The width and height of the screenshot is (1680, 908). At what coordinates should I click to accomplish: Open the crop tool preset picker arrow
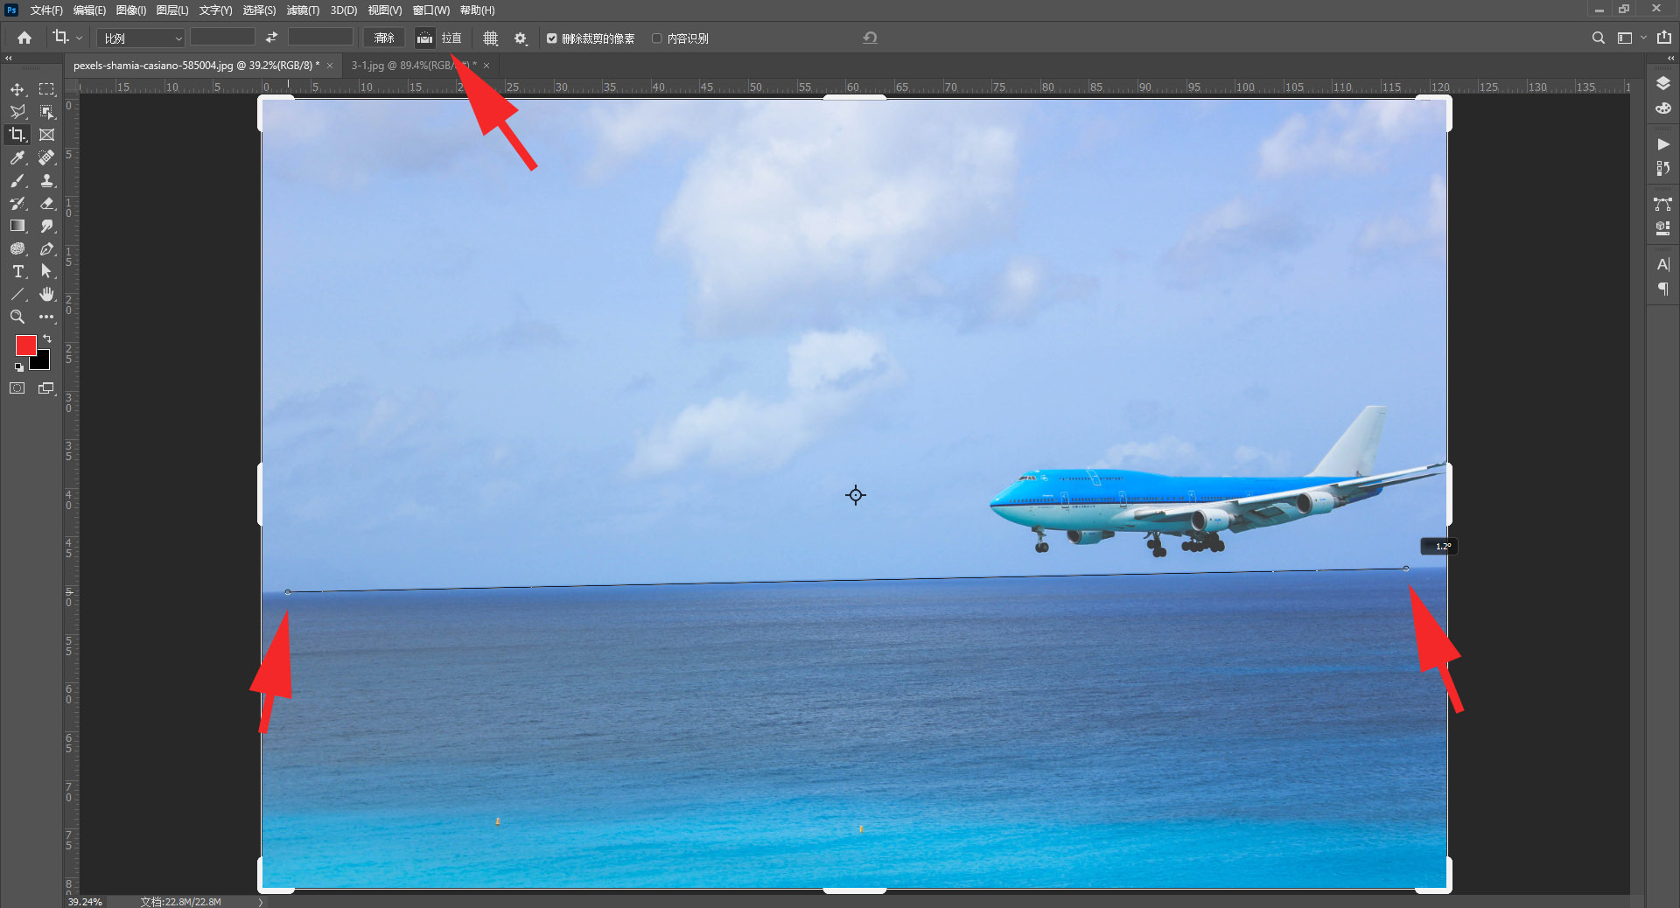tap(79, 38)
